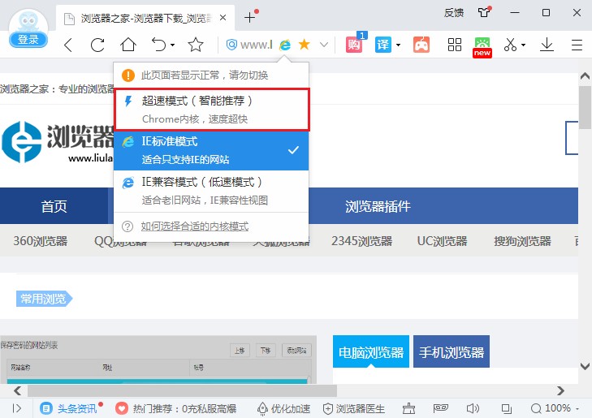Open the apps grid icon

point(455,45)
